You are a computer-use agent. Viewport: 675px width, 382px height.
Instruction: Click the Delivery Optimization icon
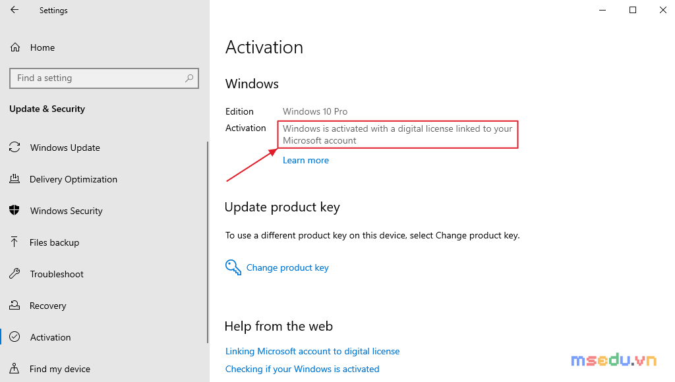point(15,178)
